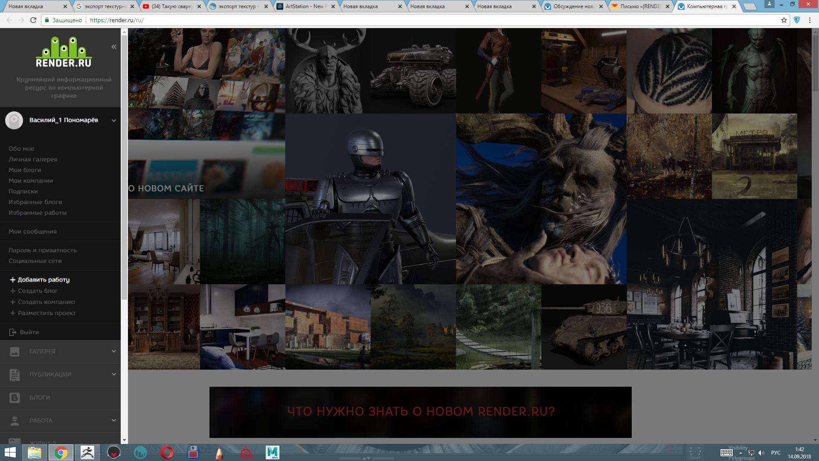
Task: Expand the Галерея section chevron
Action: click(x=114, y=351)
